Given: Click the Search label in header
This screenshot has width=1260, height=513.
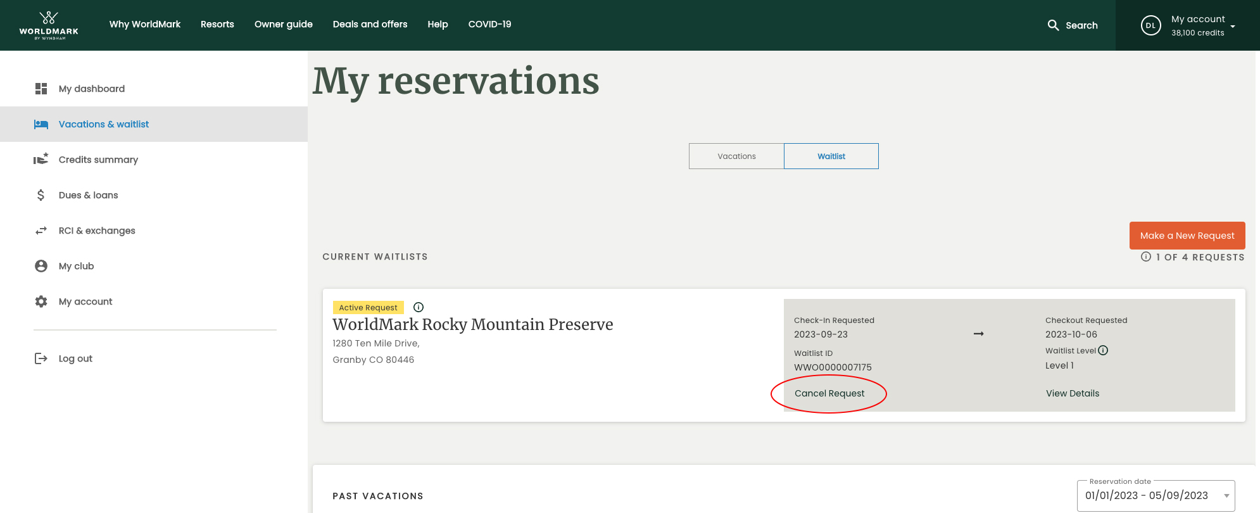Looking at the screenshot, I should click(x=1081, y=25).
